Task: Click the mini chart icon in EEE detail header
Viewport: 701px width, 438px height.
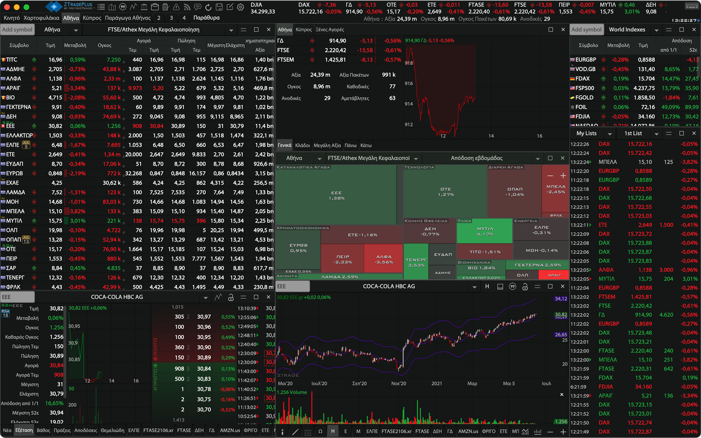Action: pos(218,297)
